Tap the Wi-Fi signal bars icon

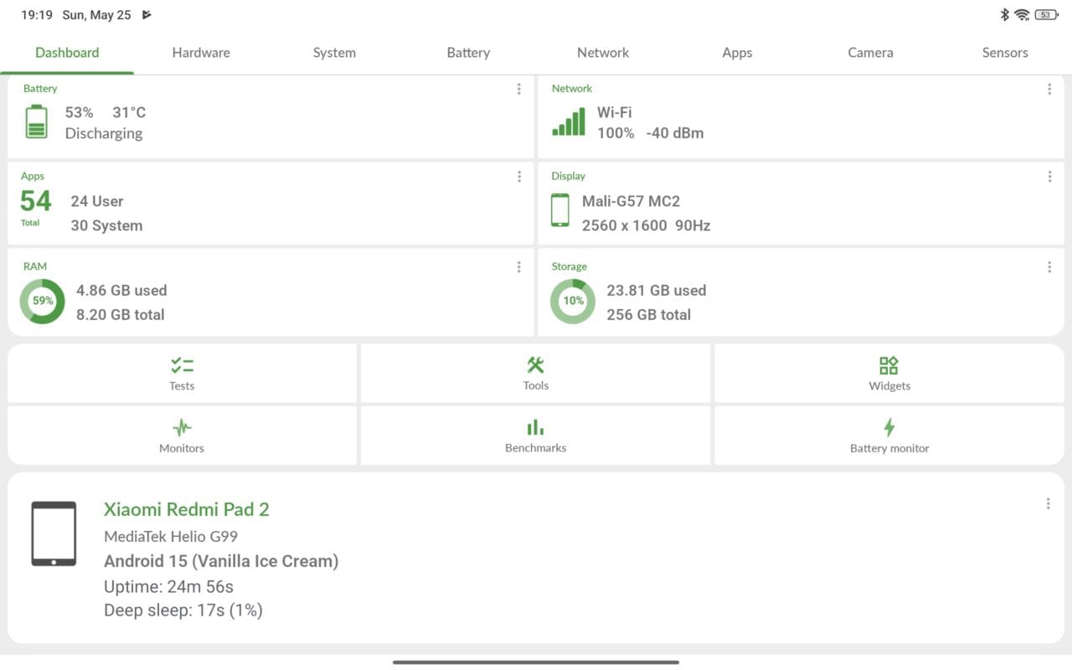(569, 122)
